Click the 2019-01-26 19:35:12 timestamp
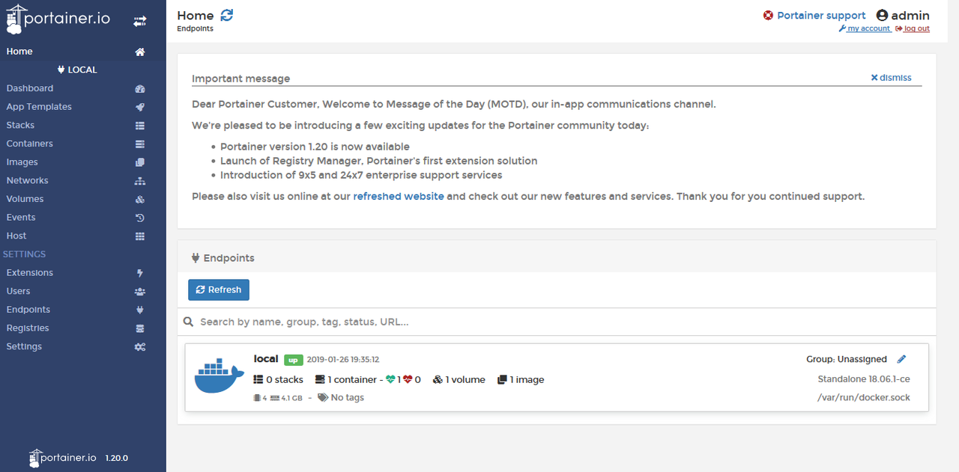Image resolution: width=959 pixels, height=472 pixels. point(343,360)
